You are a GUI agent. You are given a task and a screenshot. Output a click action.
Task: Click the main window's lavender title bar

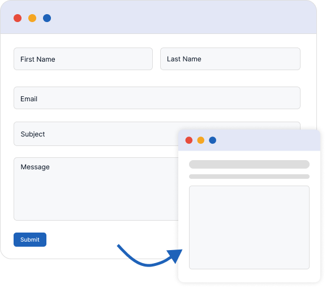158,17
